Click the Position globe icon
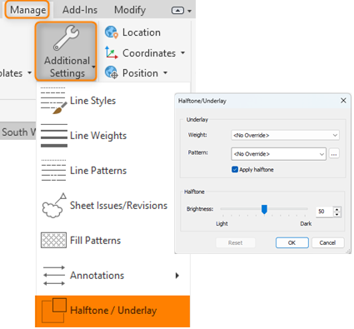 pos(112,72)
